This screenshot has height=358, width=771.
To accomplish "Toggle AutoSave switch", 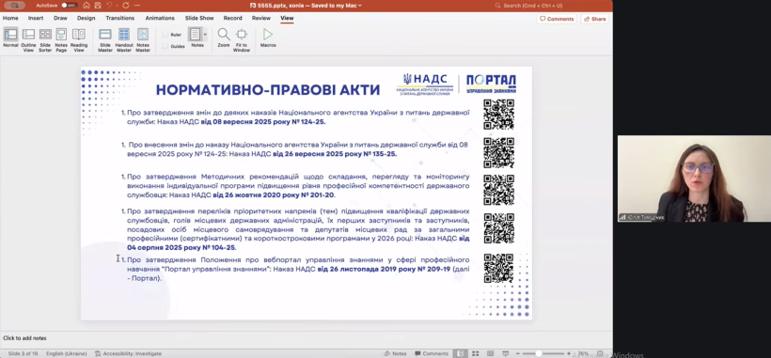I will pyautogui.click(x=70, y=6).
